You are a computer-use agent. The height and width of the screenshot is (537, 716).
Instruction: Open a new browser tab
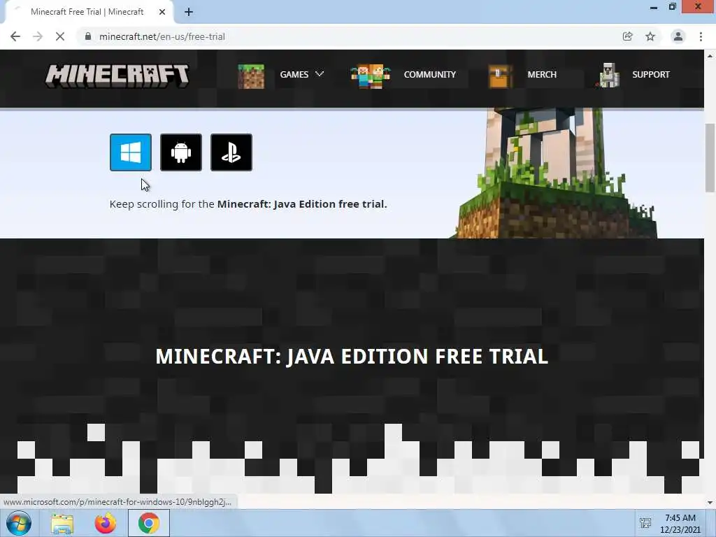189,12
